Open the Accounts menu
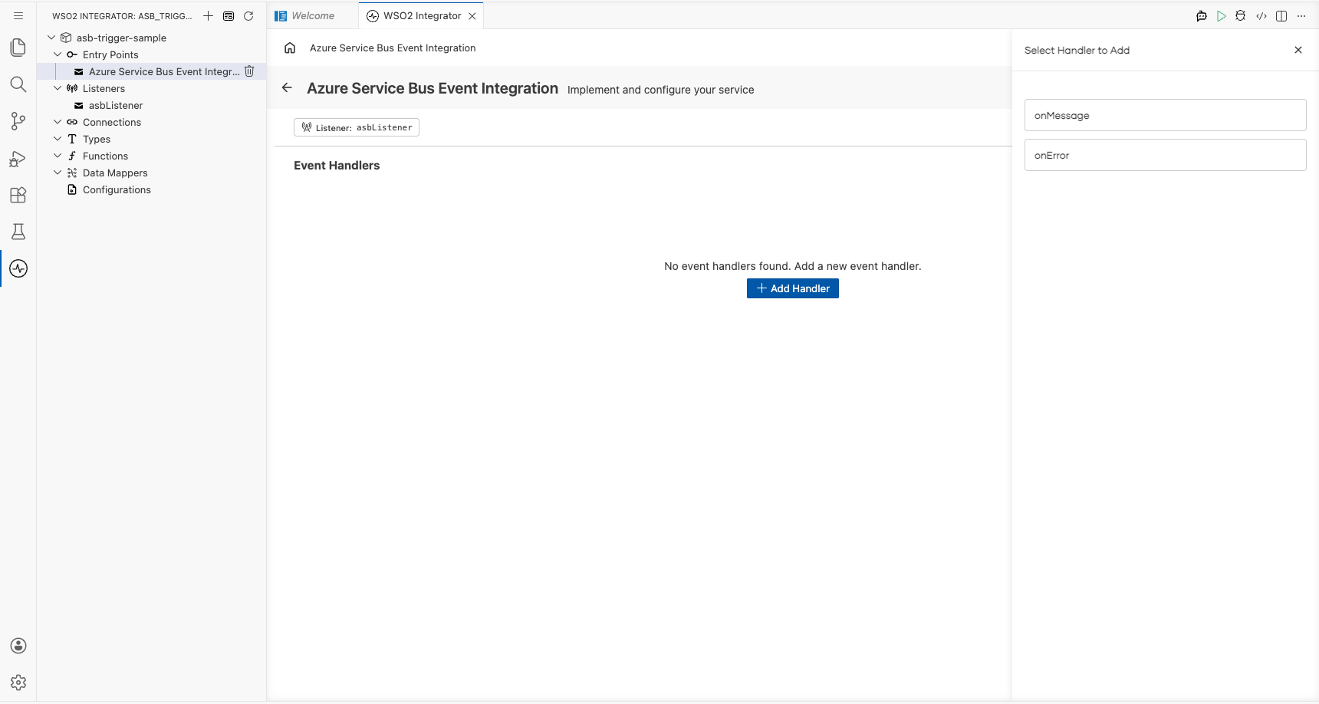The image size is (1319, 704). pos(18,646)
